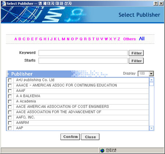Filter publishers by letter P

77,39
